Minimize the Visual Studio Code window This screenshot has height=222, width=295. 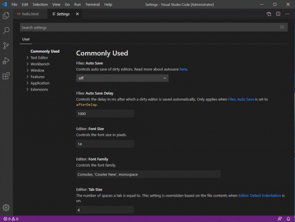pos(261,4)
